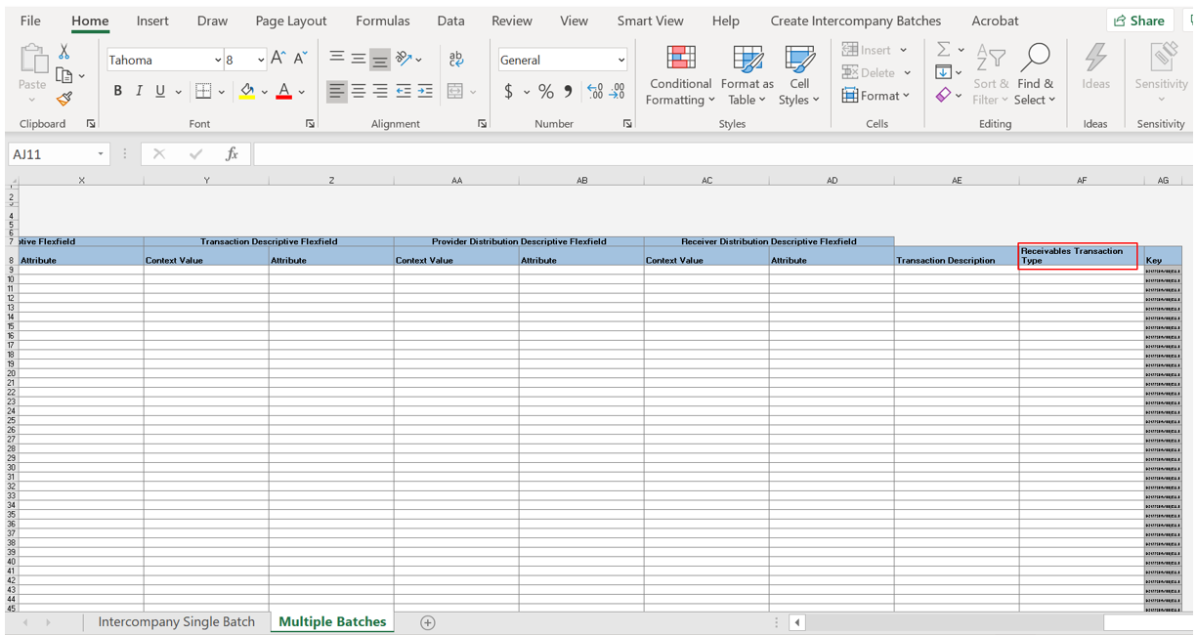Select Intercompany Single Batch sheet
The image size is (1196, 635).
point(177,621)
